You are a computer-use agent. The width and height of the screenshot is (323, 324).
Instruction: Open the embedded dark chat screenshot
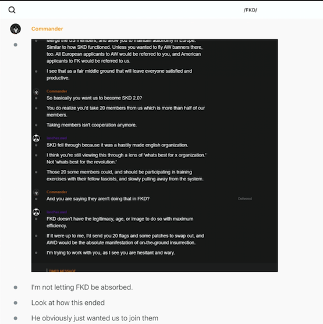tap(154, 155)
